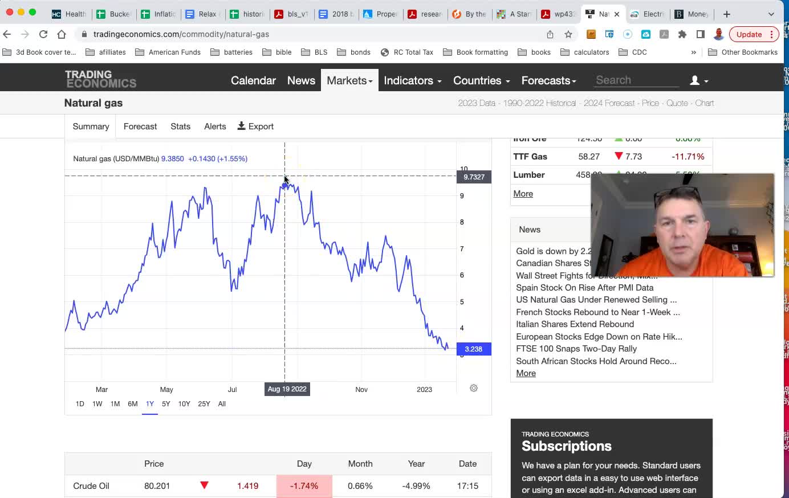Open the Markets dropdown menu
This screenshot has height=498, width=789.
tap(349, 80)
